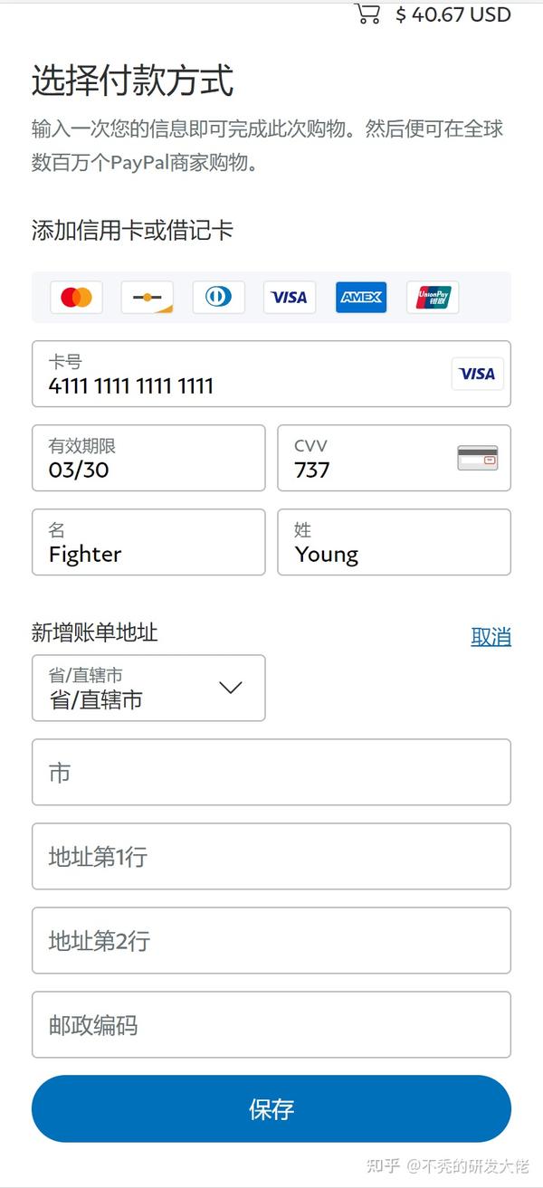The width and height of the screenshot is (543, 1188).
Task: Select the Diners Club icon
Action: click(x=218, y=297)
